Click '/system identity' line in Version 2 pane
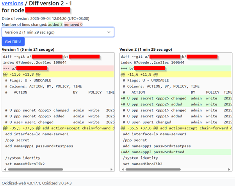Image resolution: width=235 pixels, height=186 pixels. tap(141, 158)
